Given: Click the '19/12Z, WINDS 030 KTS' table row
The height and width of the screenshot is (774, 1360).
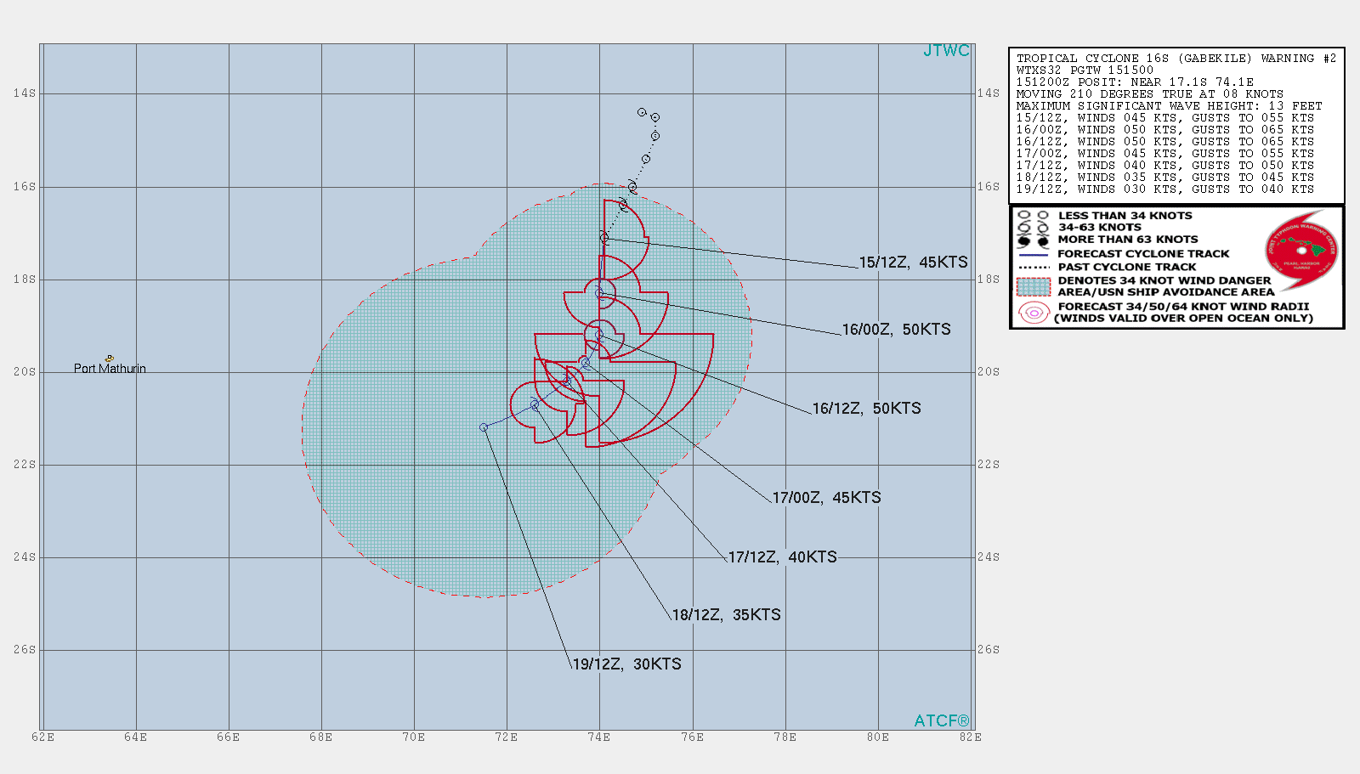Looking at the screenshot, I should (x=1164, y=189).
